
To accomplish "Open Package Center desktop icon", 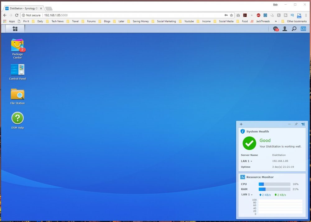I will click(17, 49).
